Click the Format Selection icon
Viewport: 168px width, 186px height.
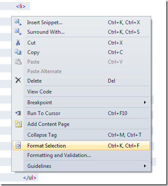tap(18, 145)
